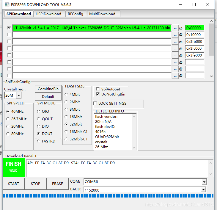Screen dimensions: 217x210
Task: Browse file for the 0x3fc000 row
Action: point(175,48)
